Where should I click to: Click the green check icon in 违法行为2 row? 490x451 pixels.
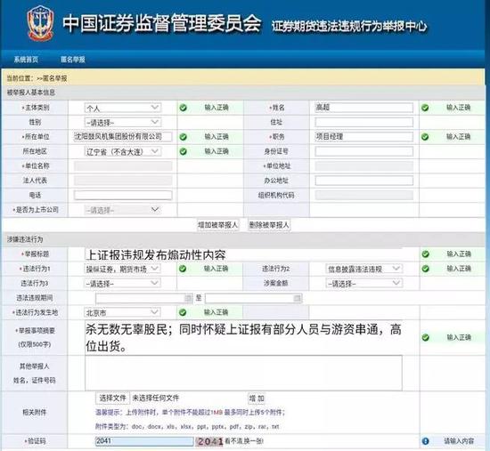pyautogui.click(x=425, y=269)
